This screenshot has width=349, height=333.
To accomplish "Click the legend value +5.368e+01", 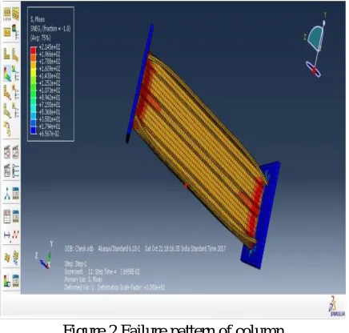I will [50, 112].
